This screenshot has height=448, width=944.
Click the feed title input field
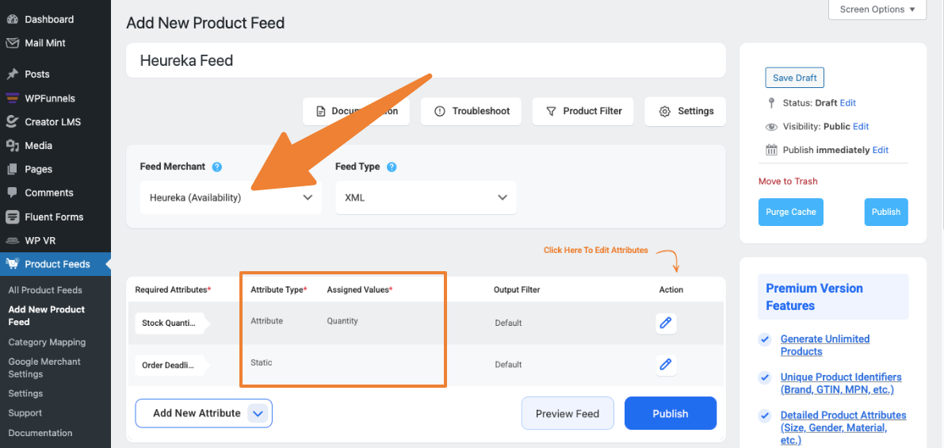coord(426,60)
